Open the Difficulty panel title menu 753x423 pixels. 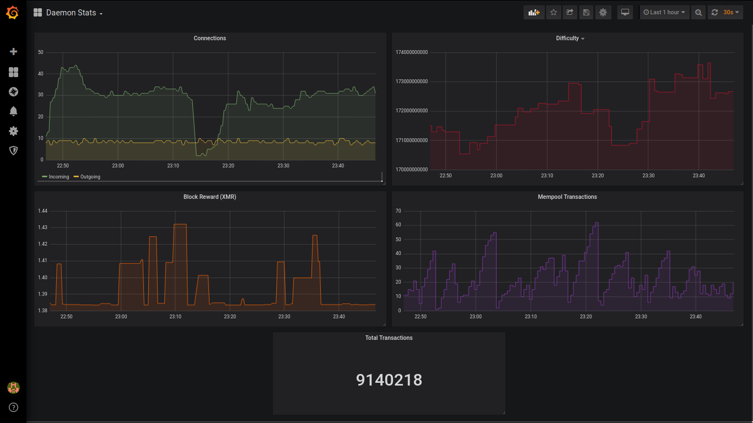[x=569, y=39]
